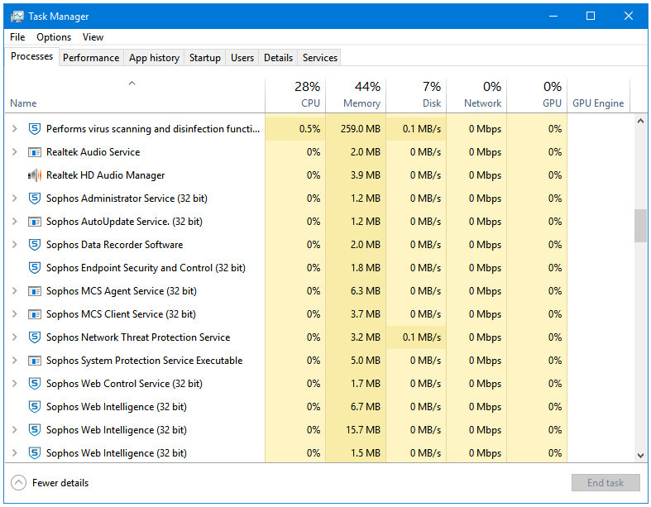Click the Sophos Web Control Service shield icon
651x507 pixels.
click(x=35, y=384)
